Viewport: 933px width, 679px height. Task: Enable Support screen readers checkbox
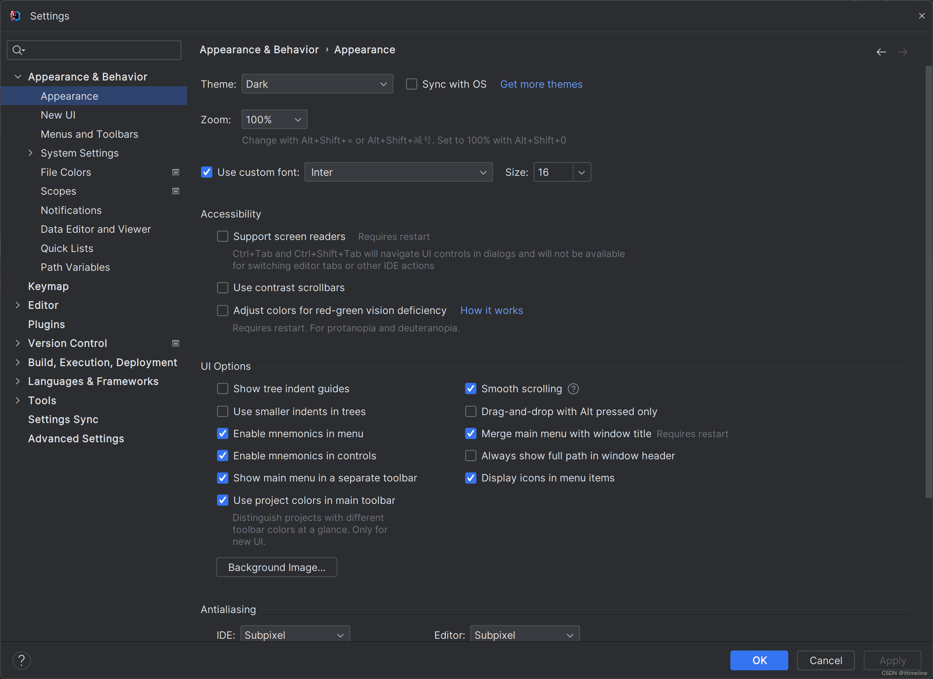pyautogui.click(x=223, y=236)
